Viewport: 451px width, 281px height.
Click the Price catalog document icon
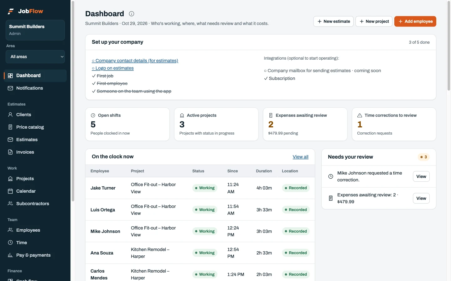coord(10,127)
